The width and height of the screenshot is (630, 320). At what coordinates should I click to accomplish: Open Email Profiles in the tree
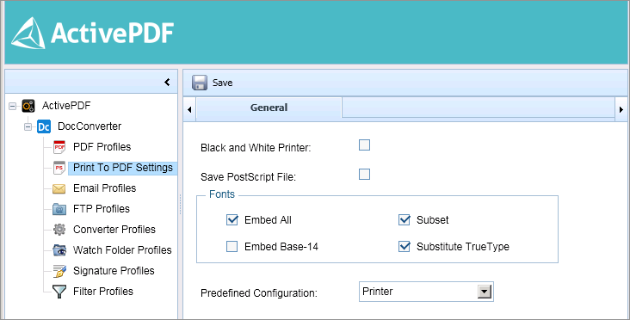104,188
